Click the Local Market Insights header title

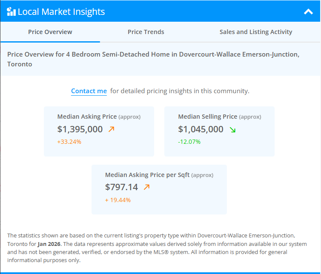pos(61,12)
